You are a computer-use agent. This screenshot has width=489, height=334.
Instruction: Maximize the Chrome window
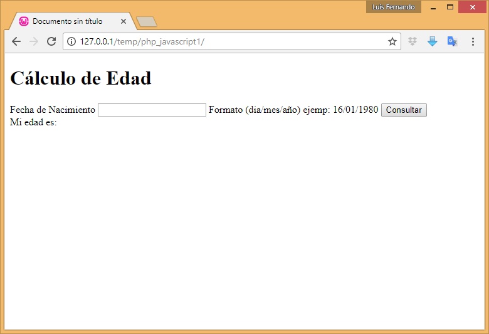click(450, 7)
